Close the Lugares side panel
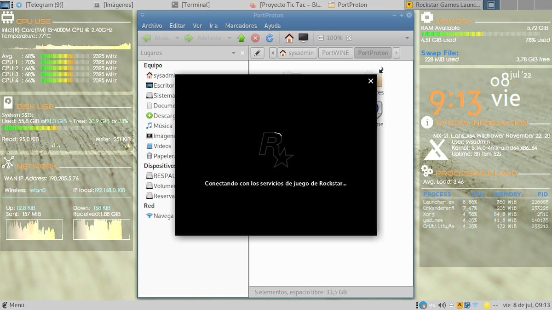Image resolution: width=552 pixels, height=310 pixels. pos(242,53)
